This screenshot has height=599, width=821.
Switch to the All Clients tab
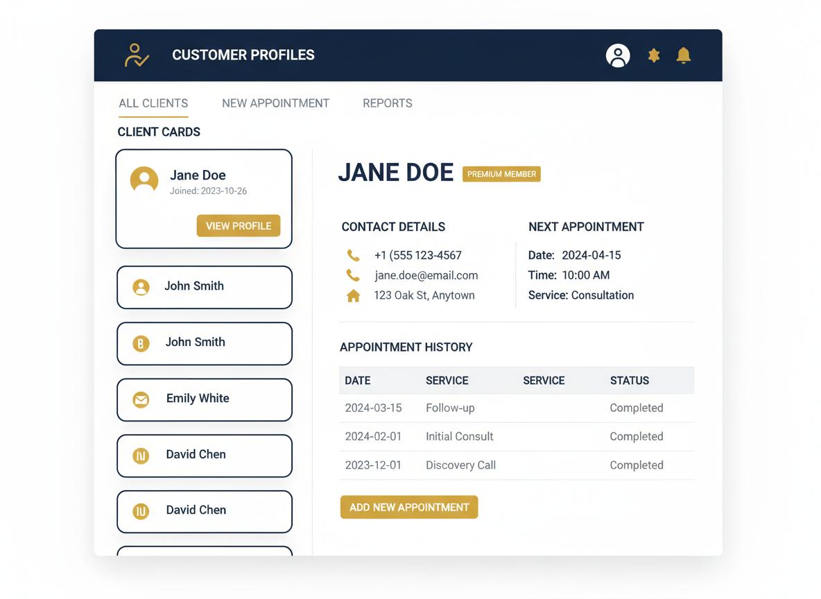(x=153, y=103)
